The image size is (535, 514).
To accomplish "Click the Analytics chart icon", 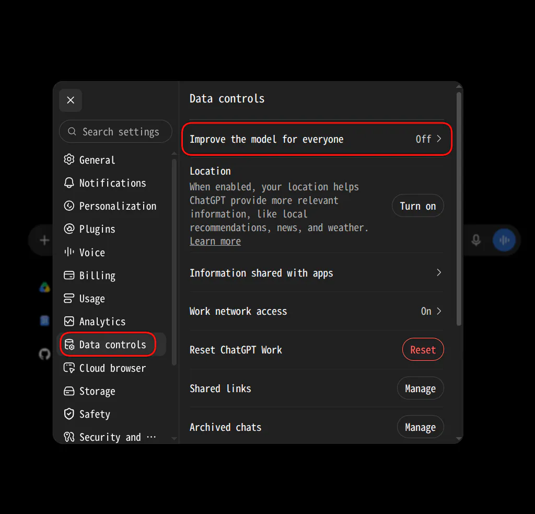I will coord(69,322).
